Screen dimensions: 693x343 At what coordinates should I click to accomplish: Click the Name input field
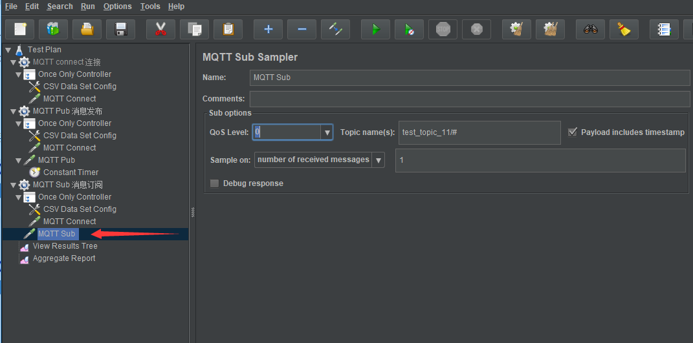(470, 78)
